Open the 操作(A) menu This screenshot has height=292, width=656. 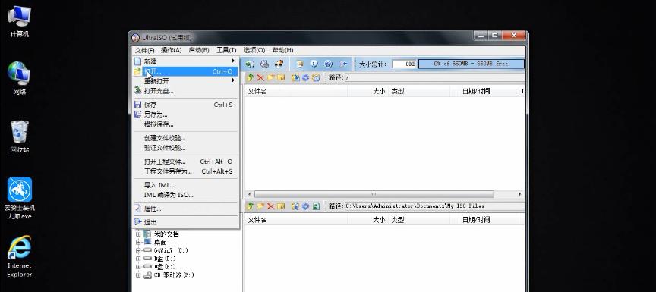tap(171, 50)
